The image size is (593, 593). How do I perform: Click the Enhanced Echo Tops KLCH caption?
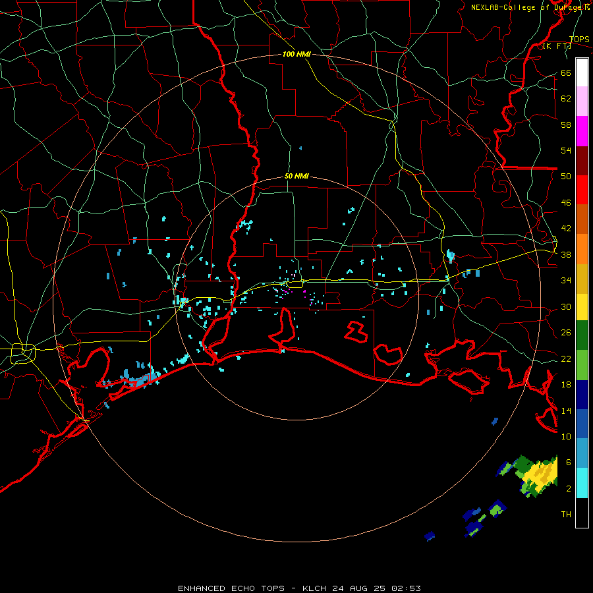click(x=299, y=588)
